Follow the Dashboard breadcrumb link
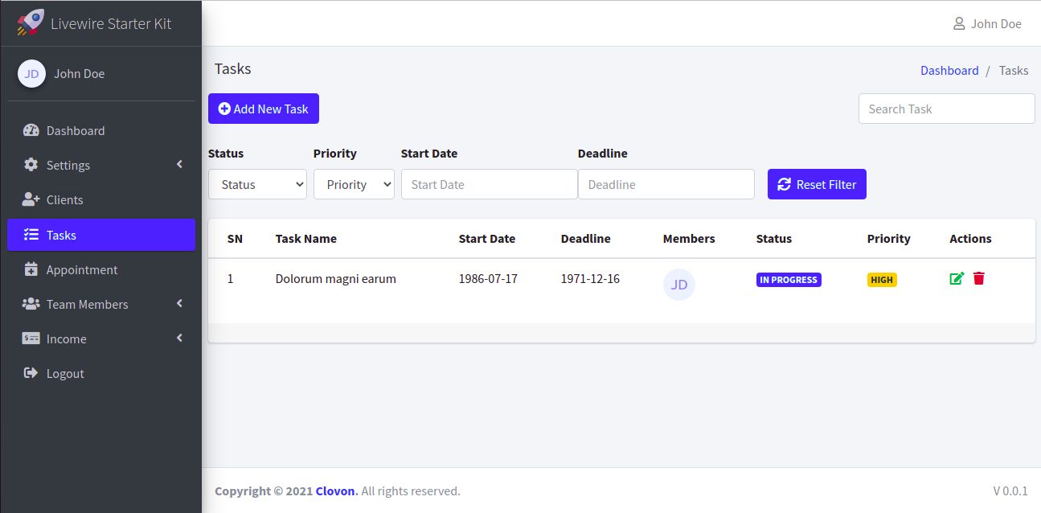The image size is (1041, 513). [949, 71]
